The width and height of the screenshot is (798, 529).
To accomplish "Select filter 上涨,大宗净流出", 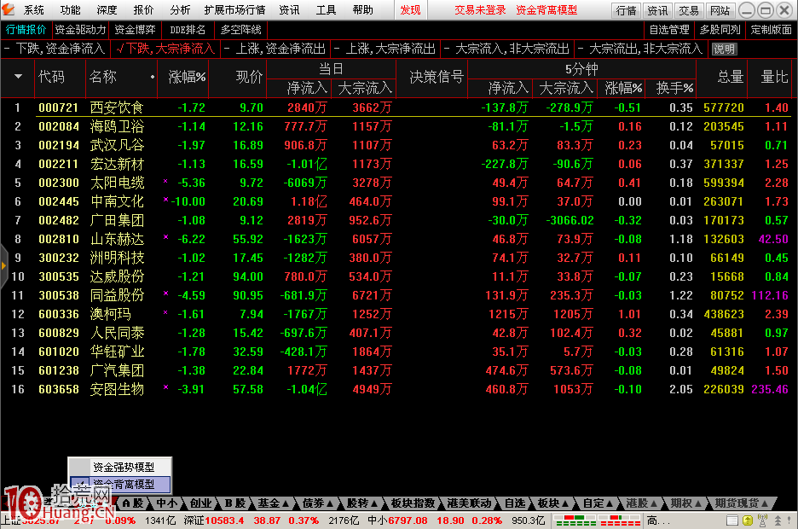I will pos(385,49).
